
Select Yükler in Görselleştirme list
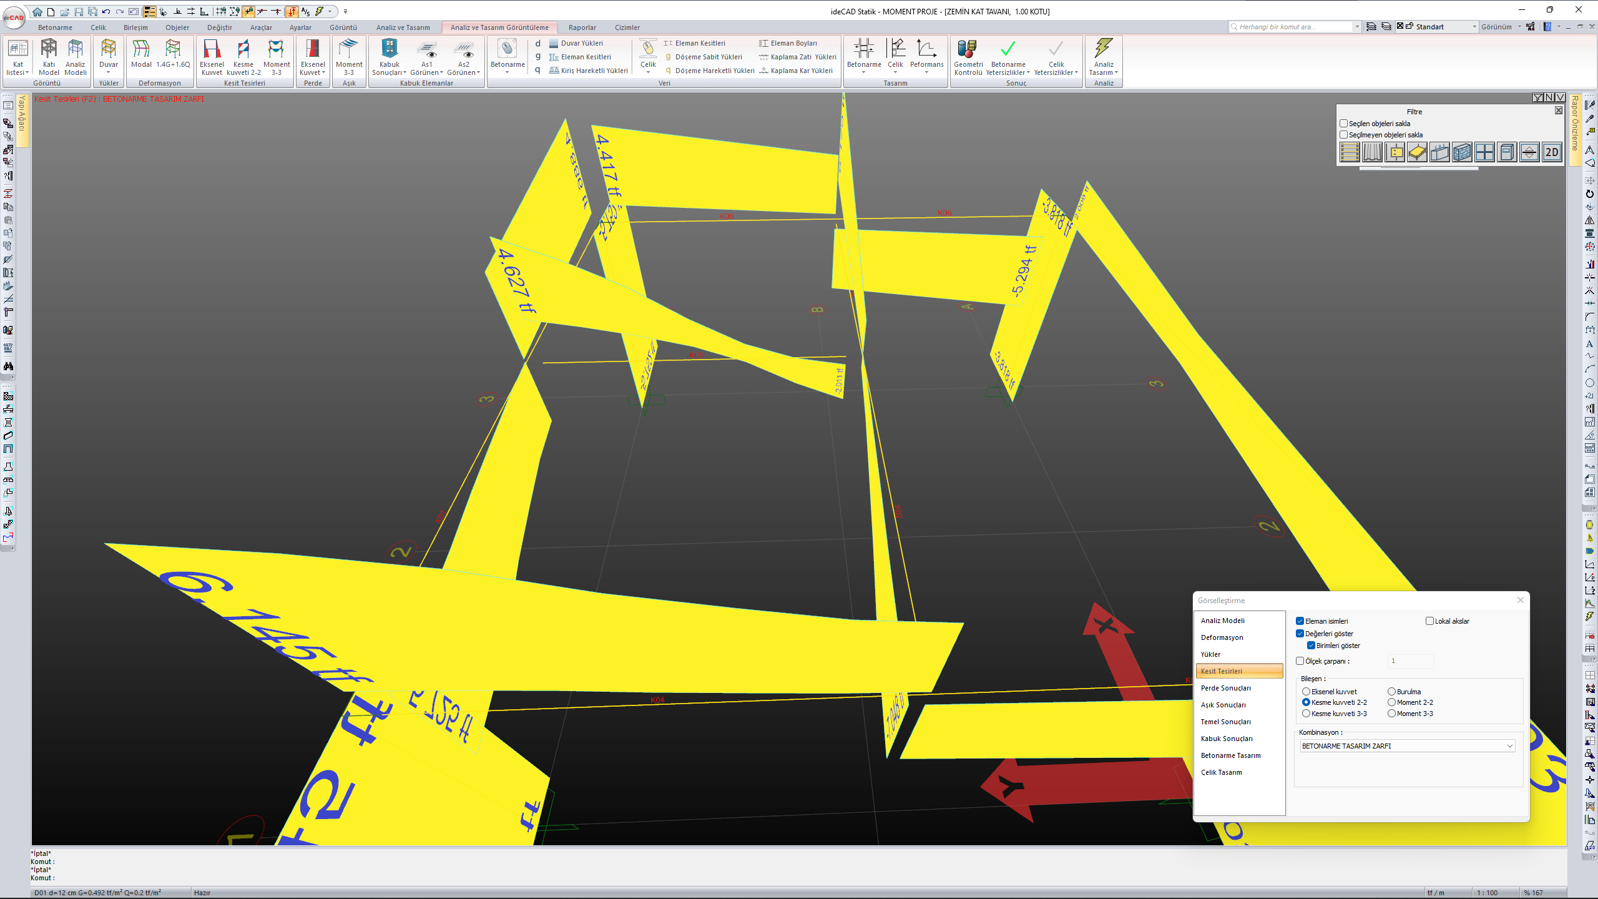click(1239, 654)
